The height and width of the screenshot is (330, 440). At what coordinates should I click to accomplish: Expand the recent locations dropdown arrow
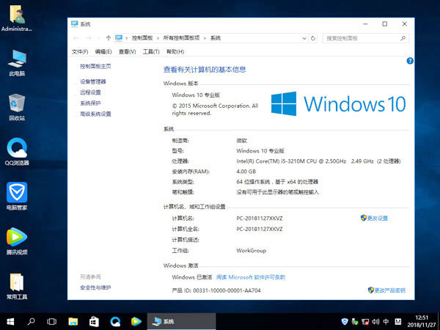[98, 38]
